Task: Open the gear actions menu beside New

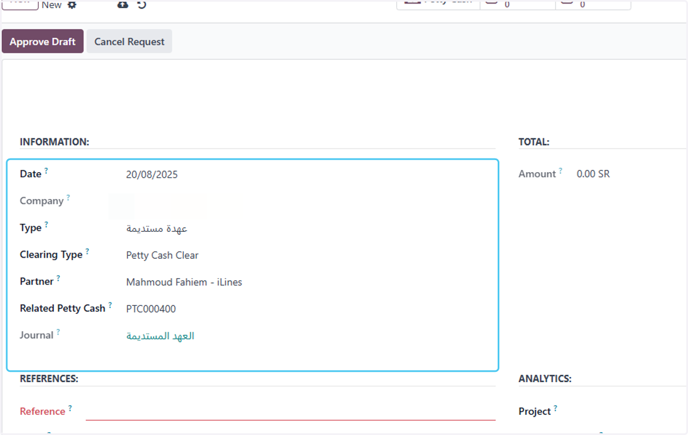Action: [72, 5]
